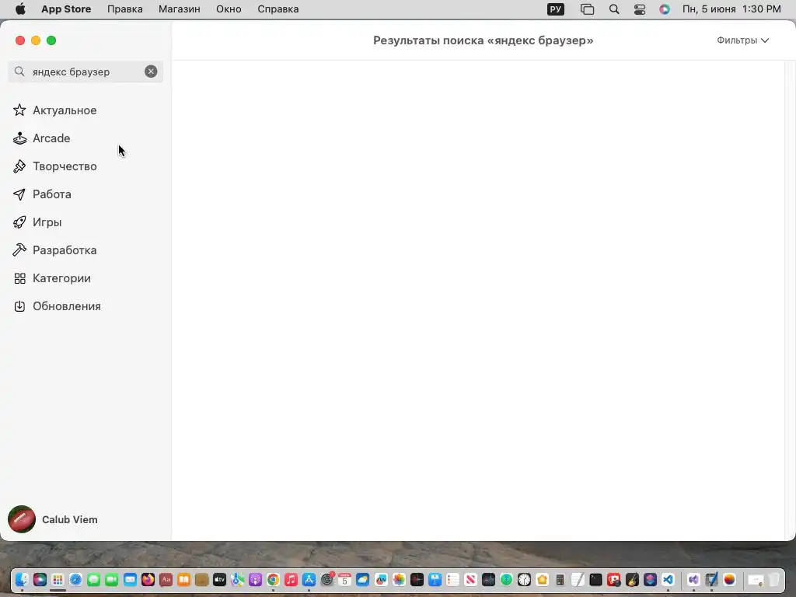Click the date and time in the menu bar
The height and width of the screenshot is (597, 796).
pos(731,9)
